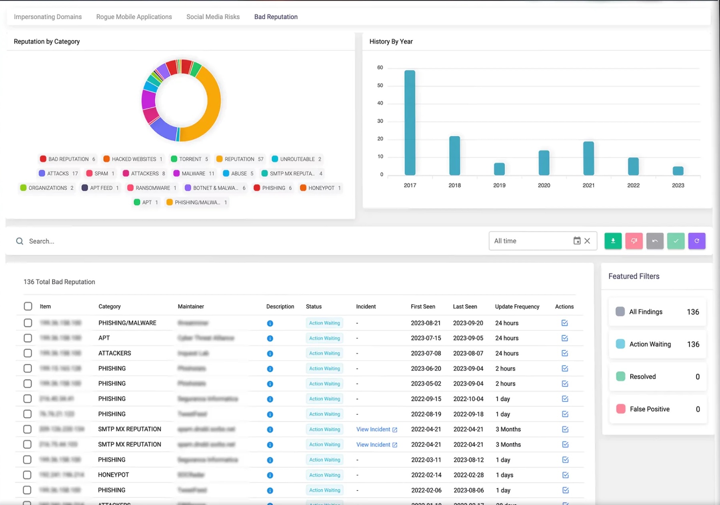Show info icon for HONEYPOT row
The height and width of the screenshot is (505, 720).
pyautogui.click(x=270, y=475)
